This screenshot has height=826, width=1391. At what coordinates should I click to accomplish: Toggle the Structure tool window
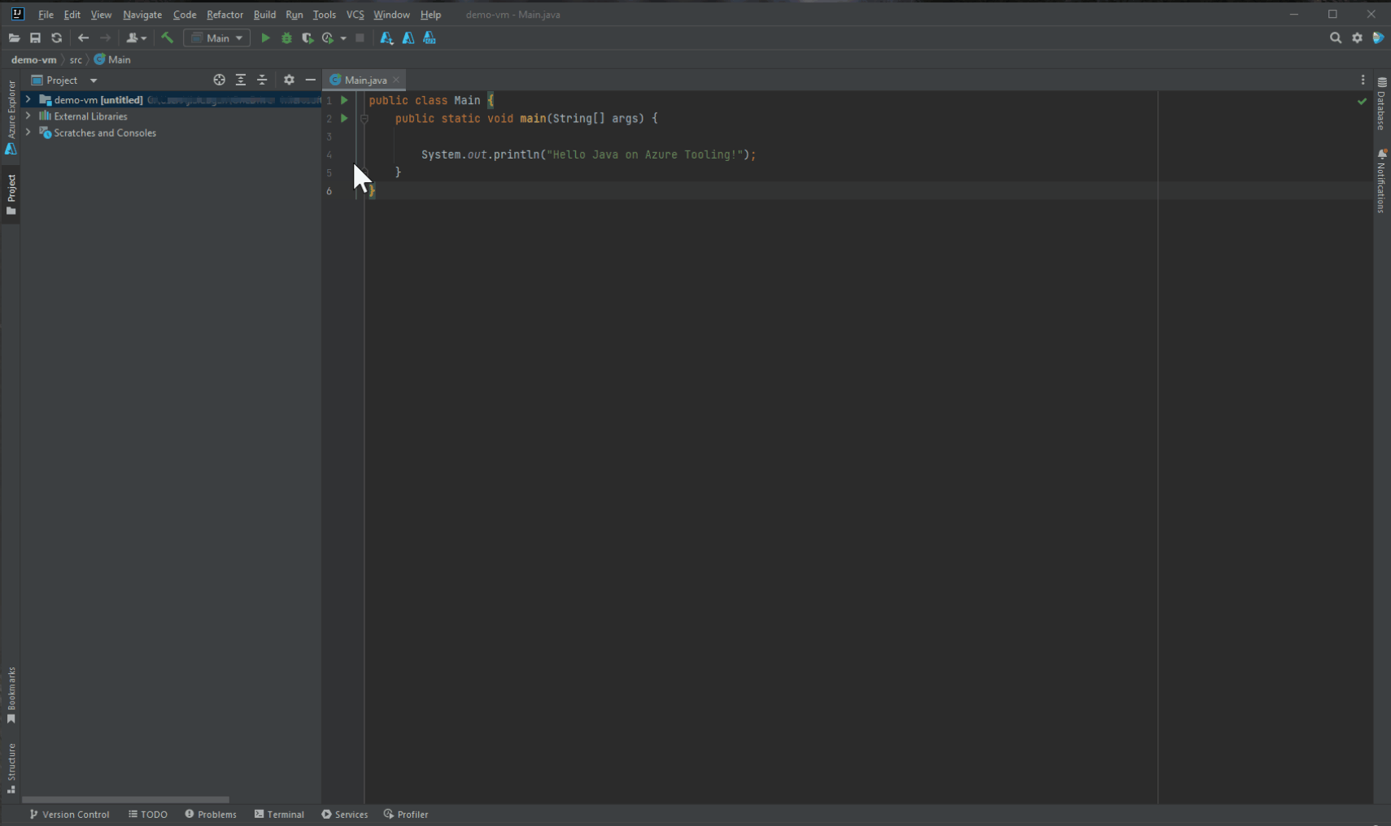pyautogui.click(x=11, y=768)
